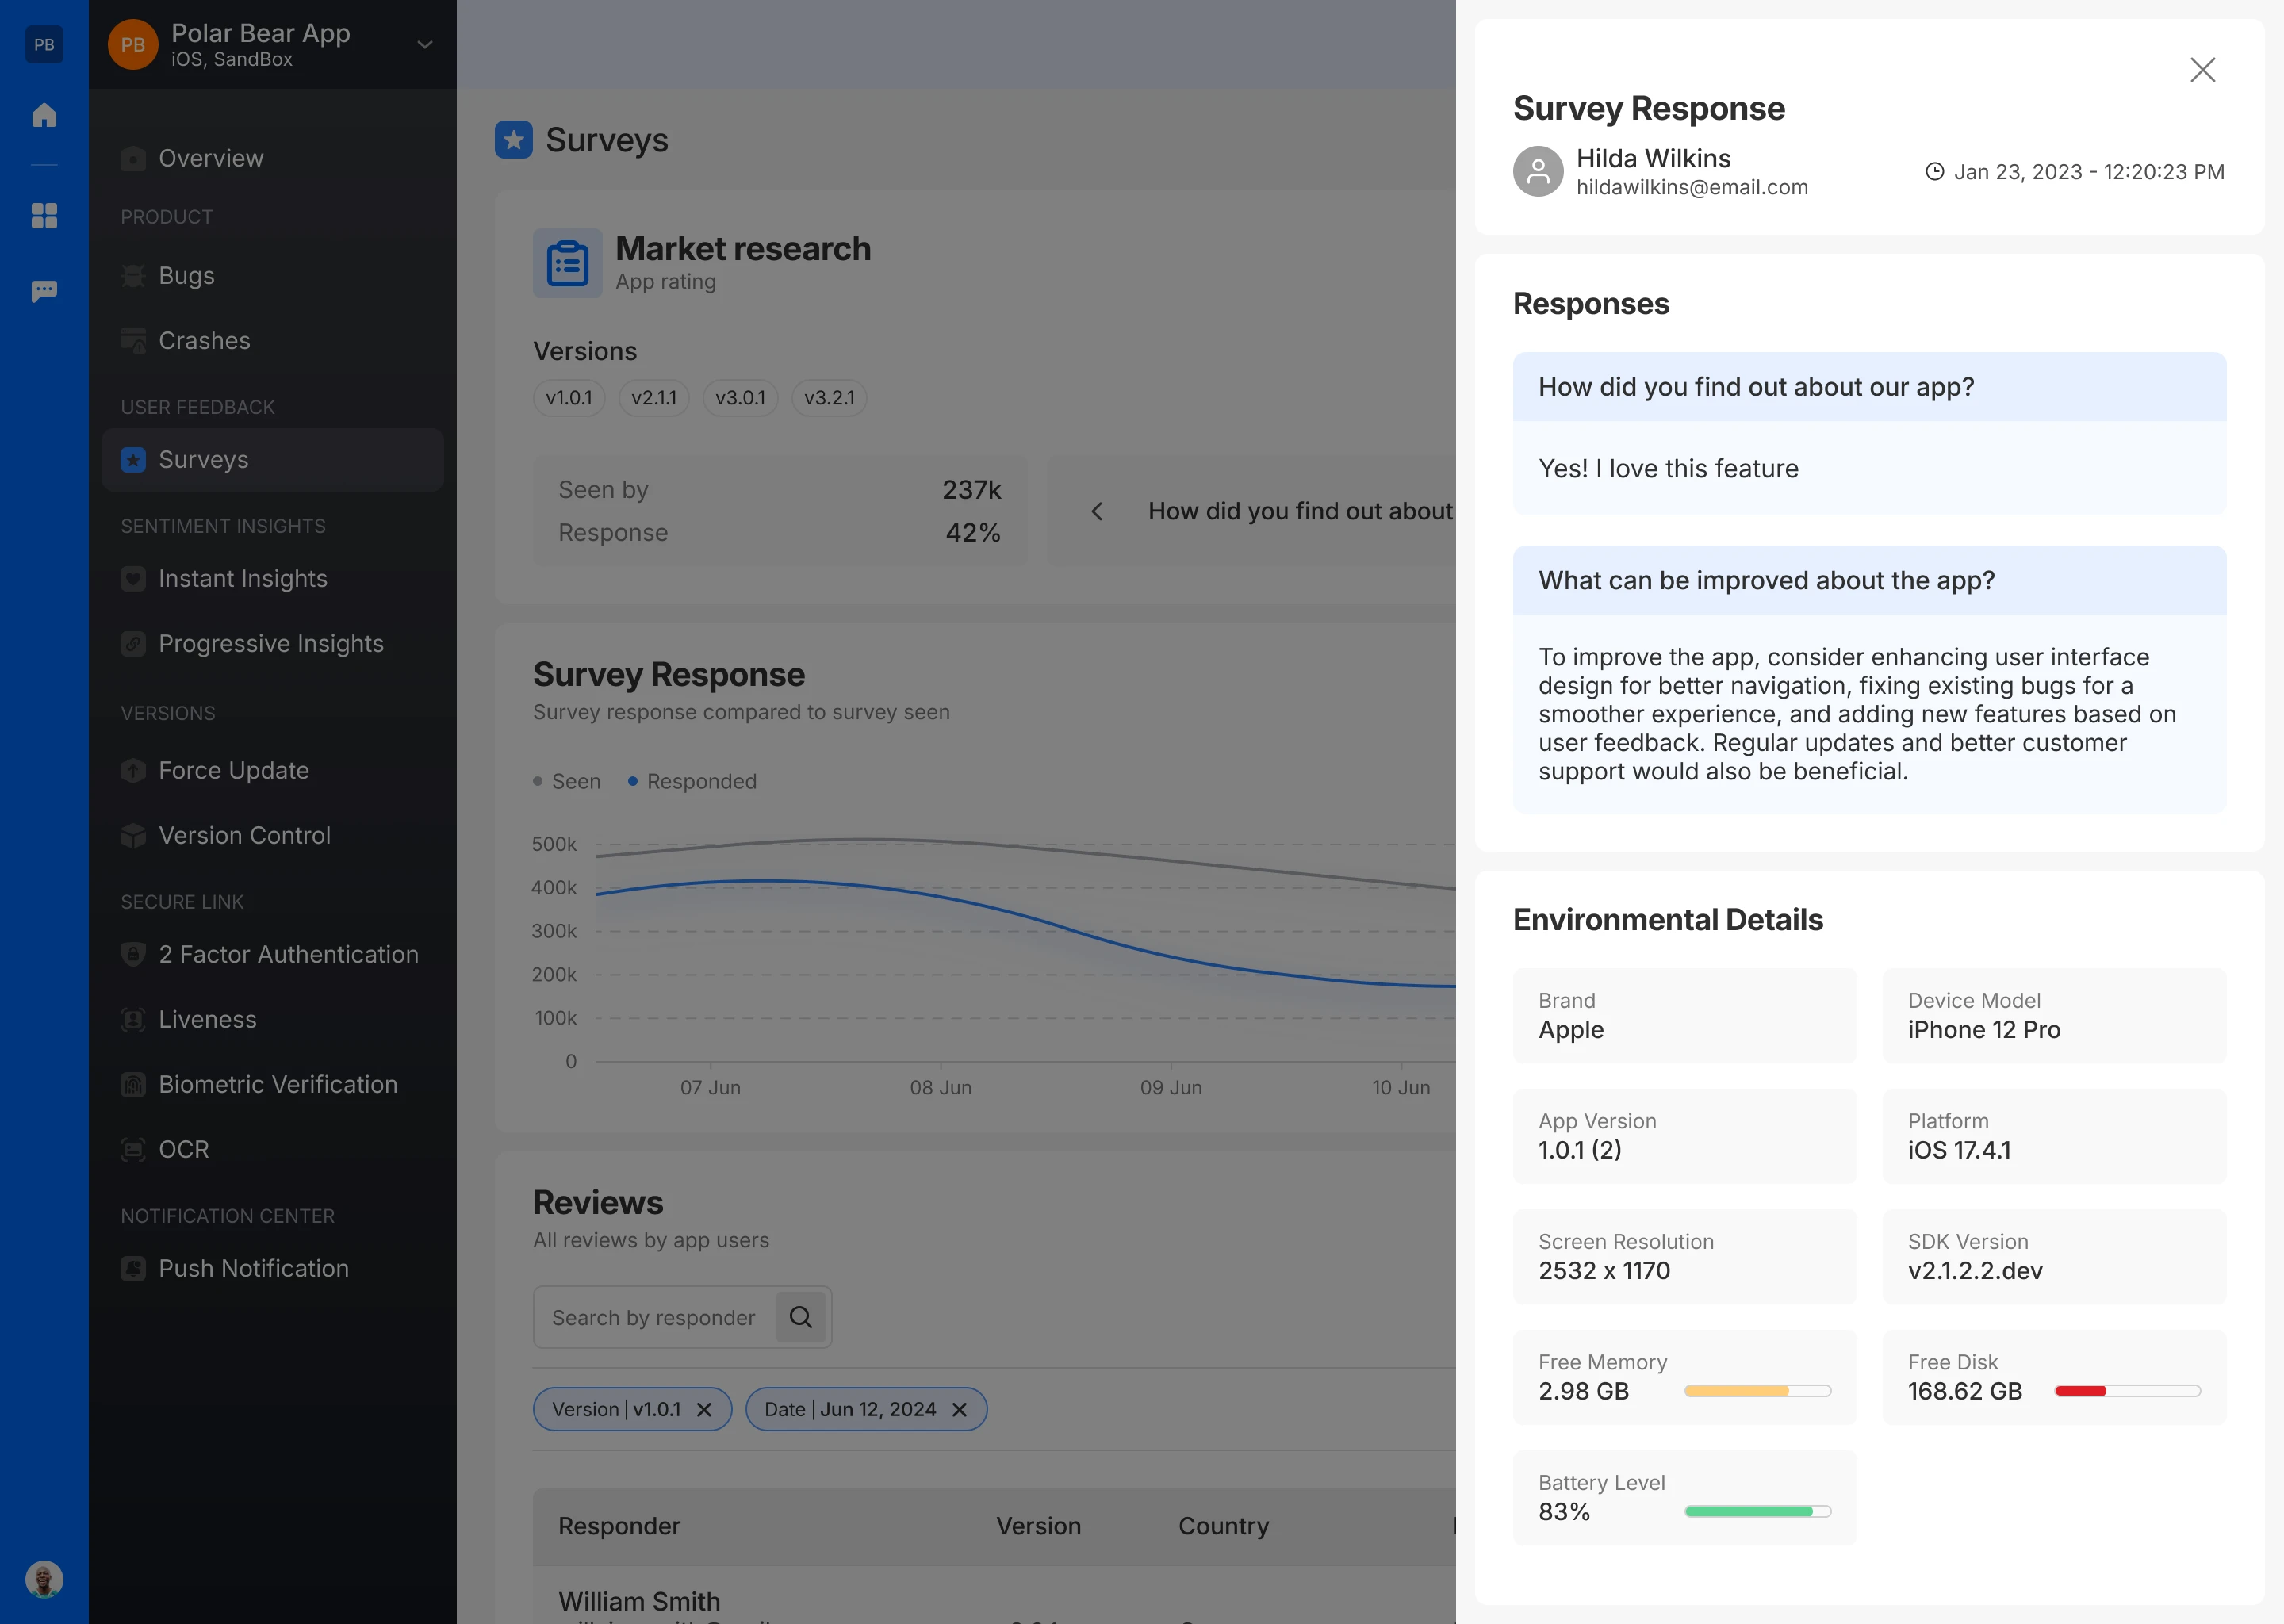Screen dimensions: 2284x1624
Task: Click the user profile photo at bottom left
Action: tap(44, 1579)
